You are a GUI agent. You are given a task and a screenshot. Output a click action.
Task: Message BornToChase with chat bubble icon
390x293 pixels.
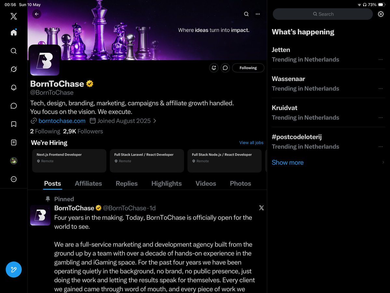coord(225,68)
